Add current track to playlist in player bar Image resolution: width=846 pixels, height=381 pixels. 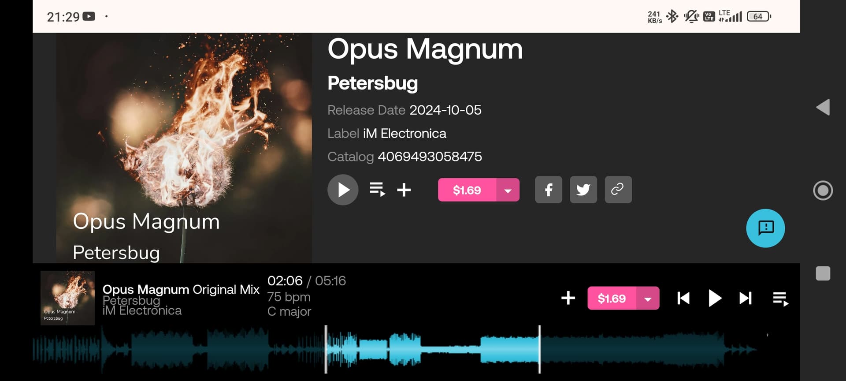coord(568,298)
